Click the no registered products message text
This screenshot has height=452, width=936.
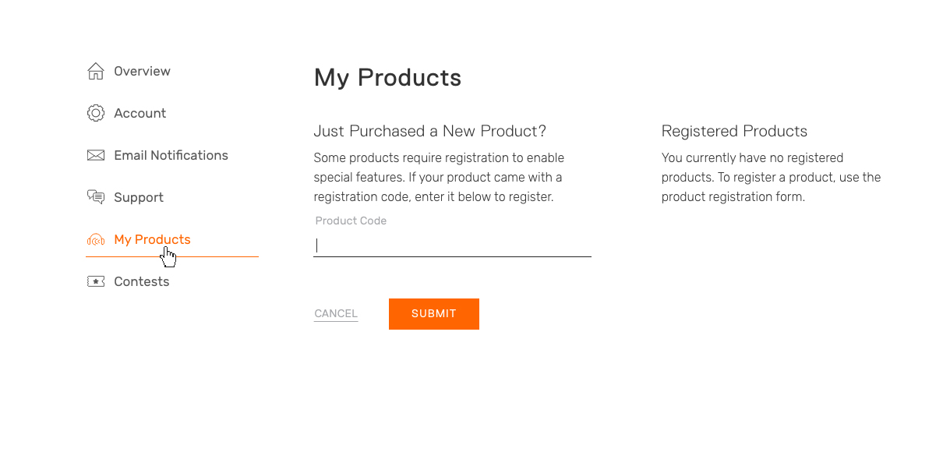point(772,178)
